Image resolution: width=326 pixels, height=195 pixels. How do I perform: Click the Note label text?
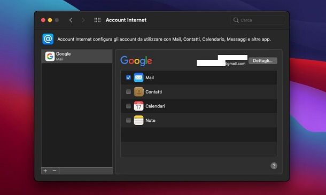pos(150,120)
